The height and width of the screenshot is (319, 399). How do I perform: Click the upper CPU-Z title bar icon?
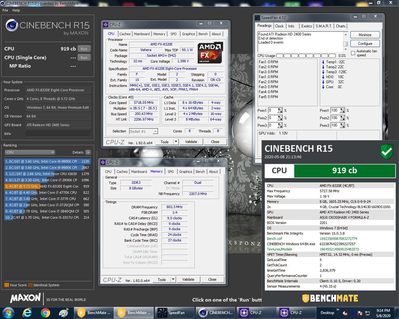pos(106,24)
